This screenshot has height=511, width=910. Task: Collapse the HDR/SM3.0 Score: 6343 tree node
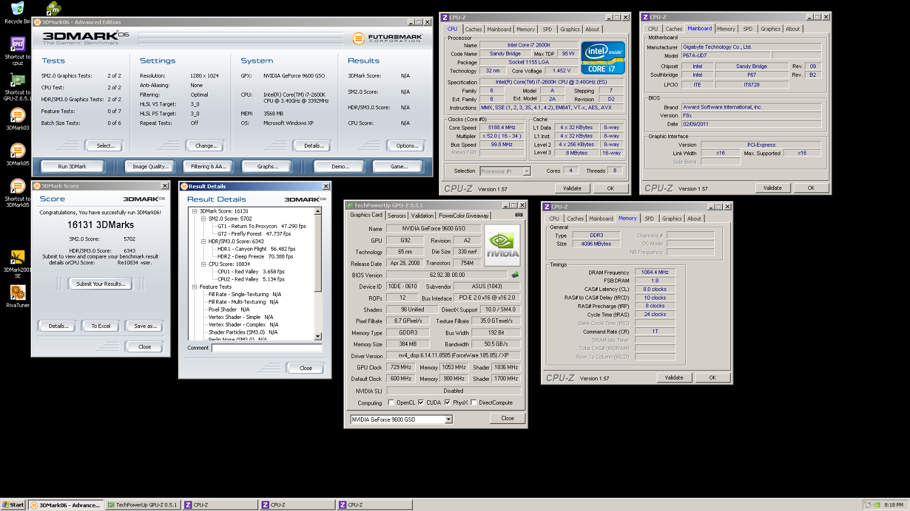(x=204, y=241)
